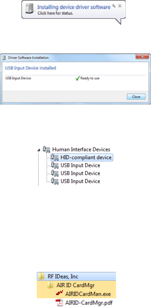Click the Installing device driver software balloon

[x=73, y=10]
